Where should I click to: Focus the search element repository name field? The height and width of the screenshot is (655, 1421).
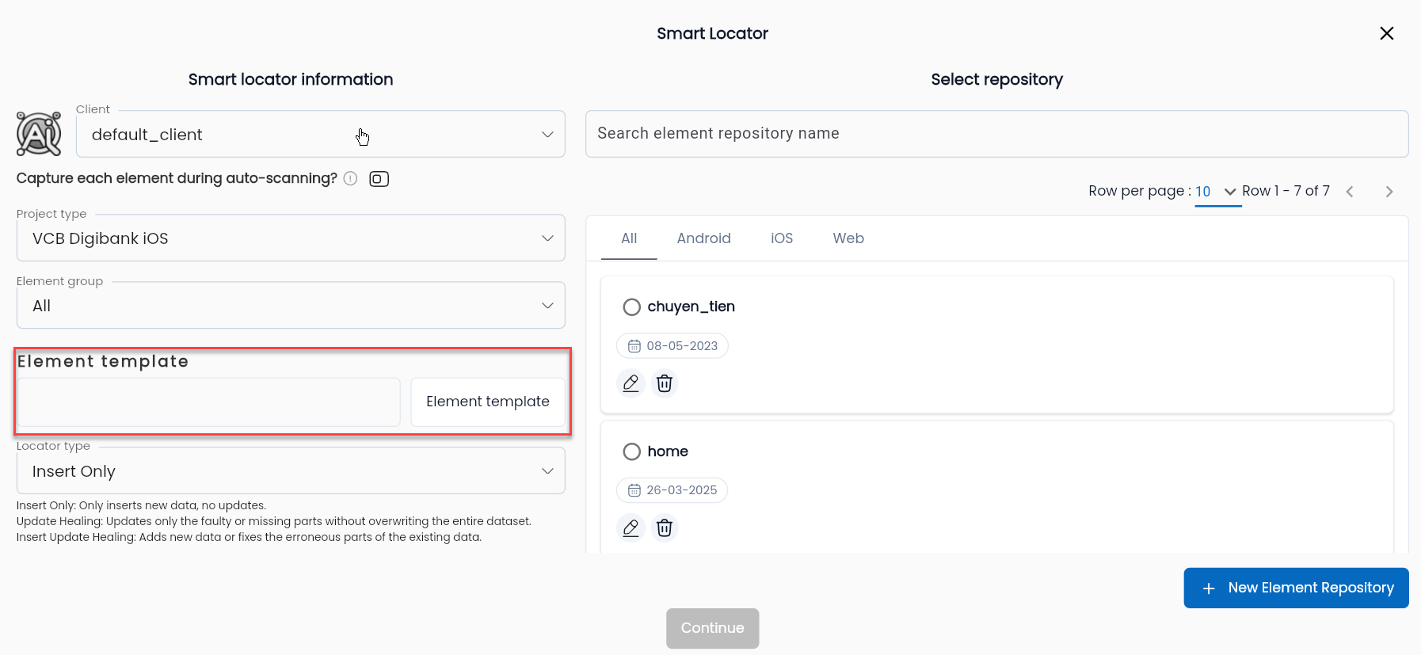tap(996, 134)
